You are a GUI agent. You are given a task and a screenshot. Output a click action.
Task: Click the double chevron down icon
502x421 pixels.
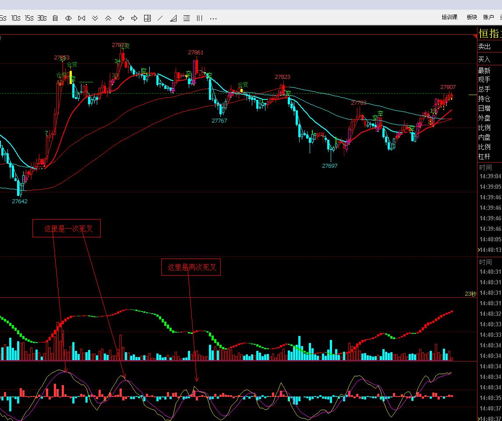(x=95, y=18)
